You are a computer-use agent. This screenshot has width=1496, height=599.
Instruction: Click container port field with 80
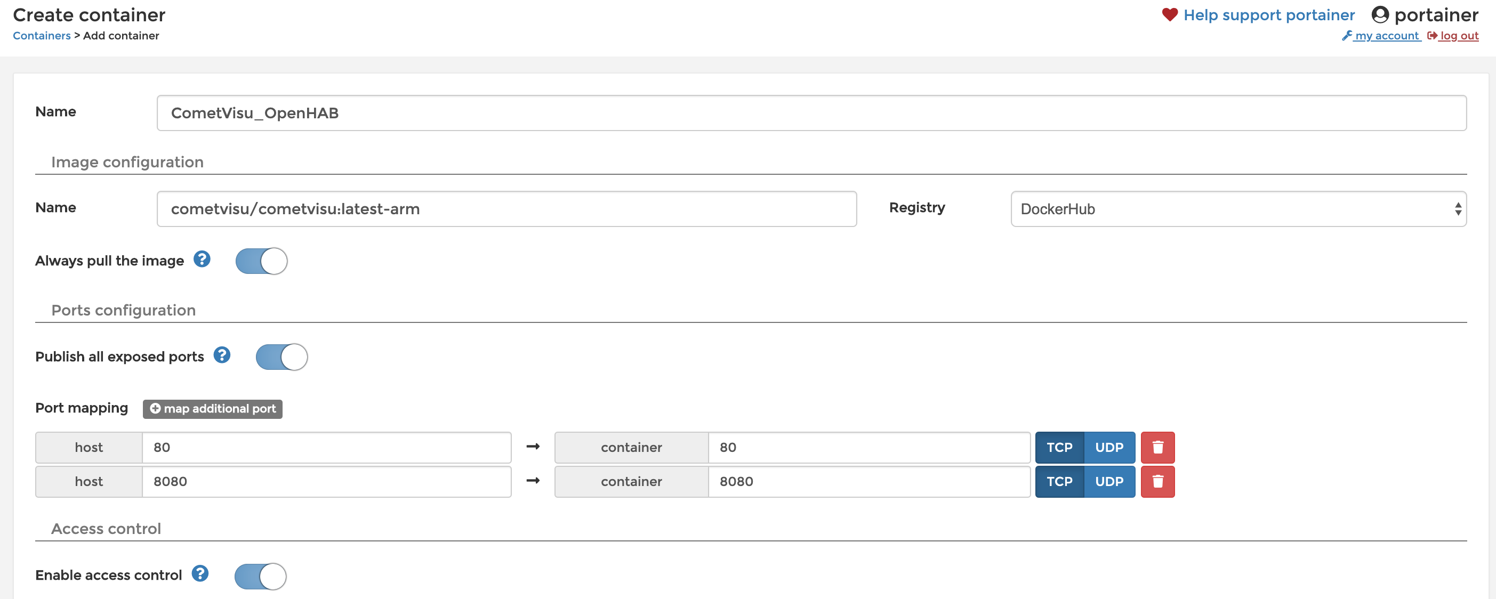click(x=869, y=447)
